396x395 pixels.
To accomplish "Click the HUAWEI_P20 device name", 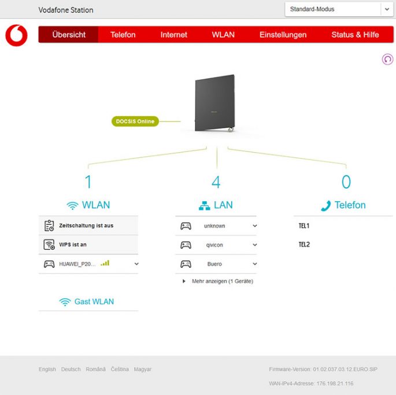I will pos(77,264).
